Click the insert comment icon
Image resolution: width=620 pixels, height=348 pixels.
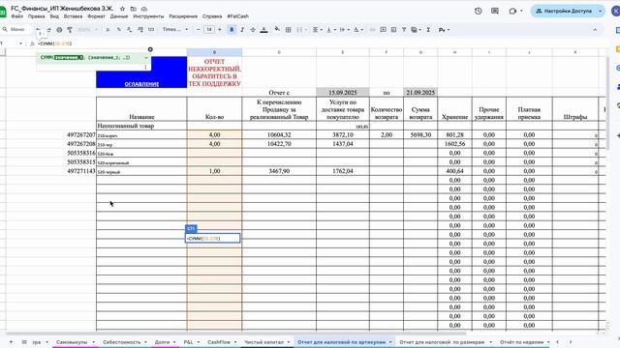[x=383, y=30]
